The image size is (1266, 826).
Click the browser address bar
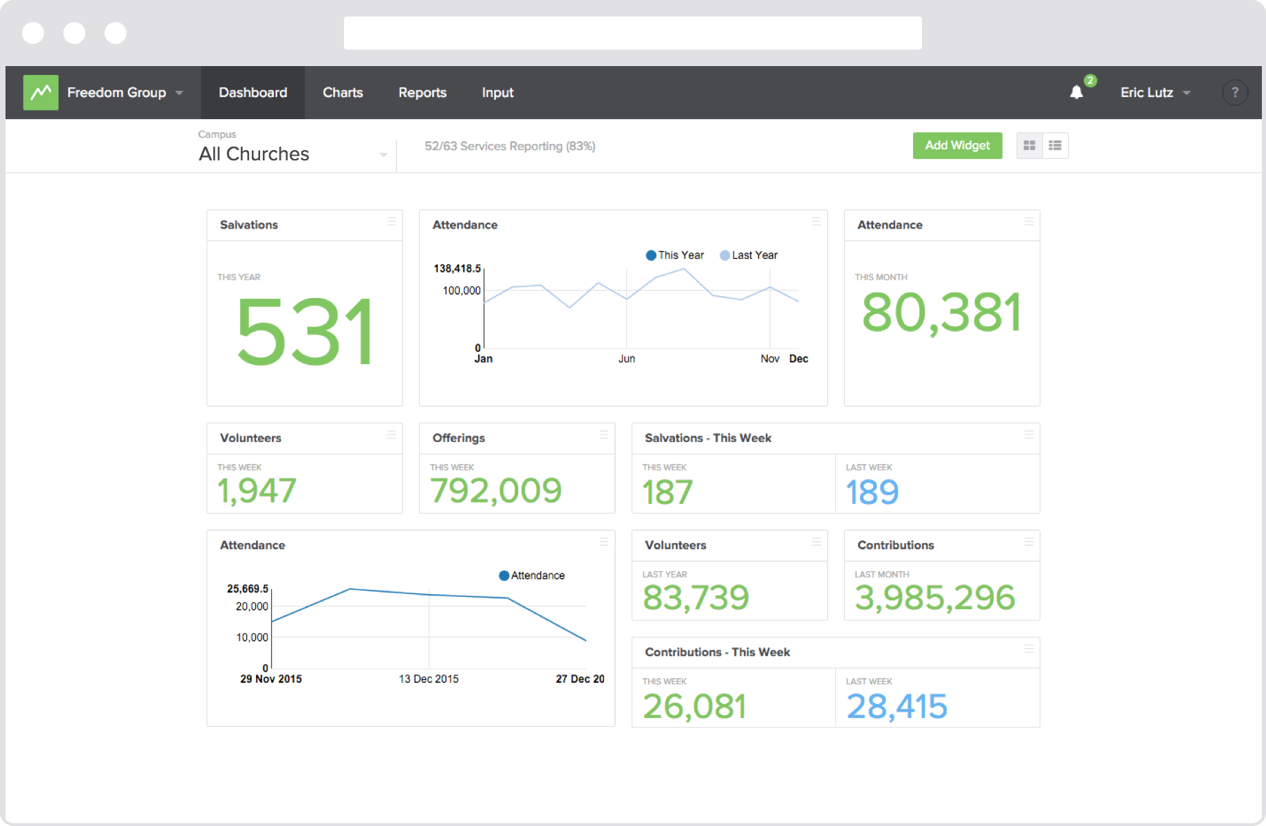(632, 32)
